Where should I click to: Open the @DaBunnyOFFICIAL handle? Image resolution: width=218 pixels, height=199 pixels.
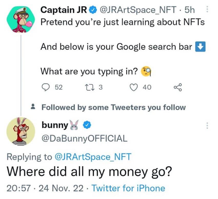pyautogui.click(x=84, y=139)
